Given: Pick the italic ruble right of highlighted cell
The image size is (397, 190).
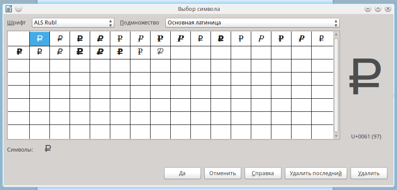Looking at the screenshot, I should [60, 39].
